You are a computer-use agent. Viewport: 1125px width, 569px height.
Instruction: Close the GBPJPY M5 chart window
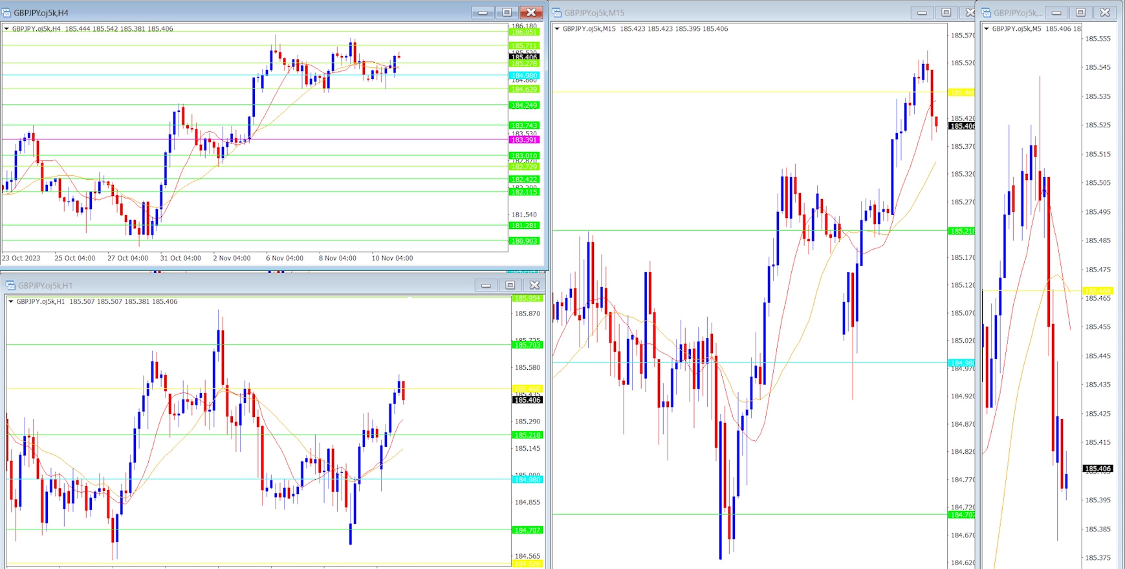(1105, 12)
